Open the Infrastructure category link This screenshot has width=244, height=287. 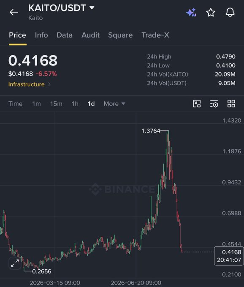pyautogui.click(x=26, y=84)
